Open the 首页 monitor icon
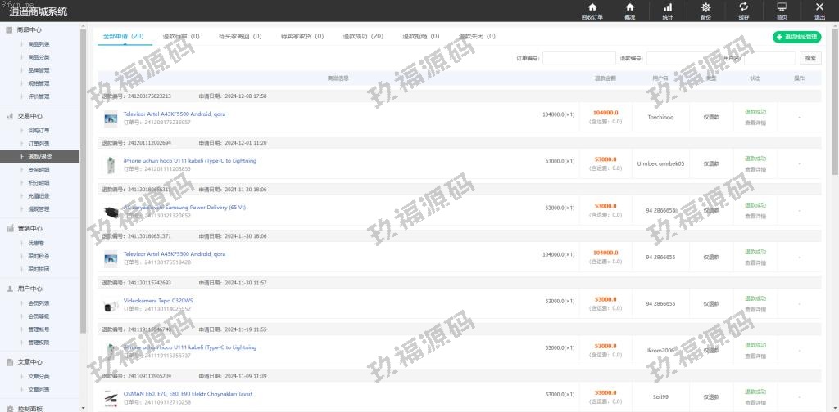The width and height of the screenshot is (839, 412). coord(781,7)
